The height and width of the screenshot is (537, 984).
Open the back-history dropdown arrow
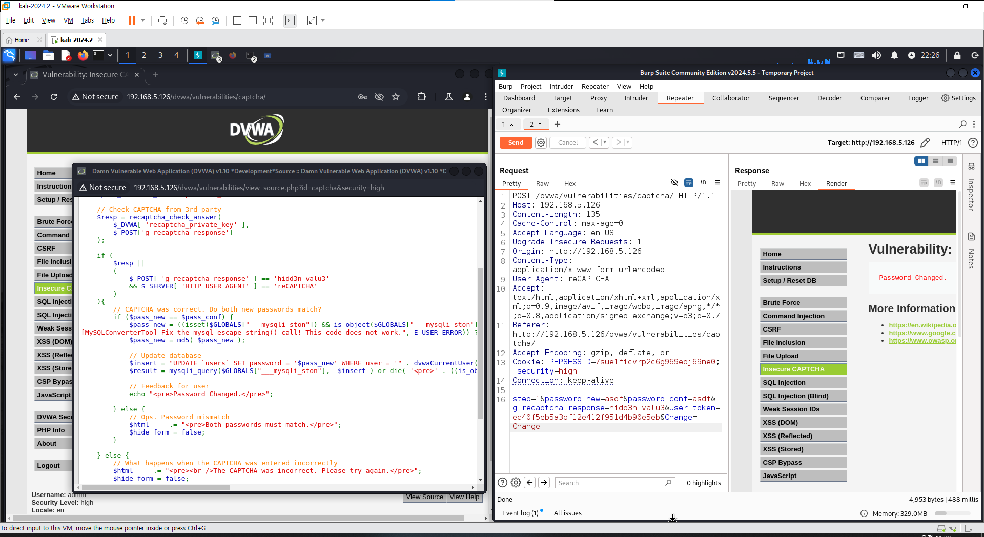[605, 142]
